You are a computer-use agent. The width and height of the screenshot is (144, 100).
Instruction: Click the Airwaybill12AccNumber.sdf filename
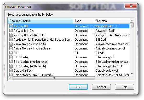[112, 35]
